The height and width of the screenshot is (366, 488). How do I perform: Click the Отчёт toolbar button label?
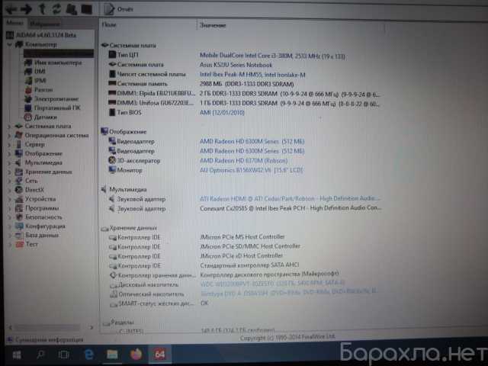[125, 9]
